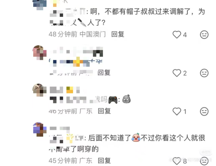The image size is (216, 166).
Task: Open emoji reaction beside the 8-like comment
Action: coord(204,161)
